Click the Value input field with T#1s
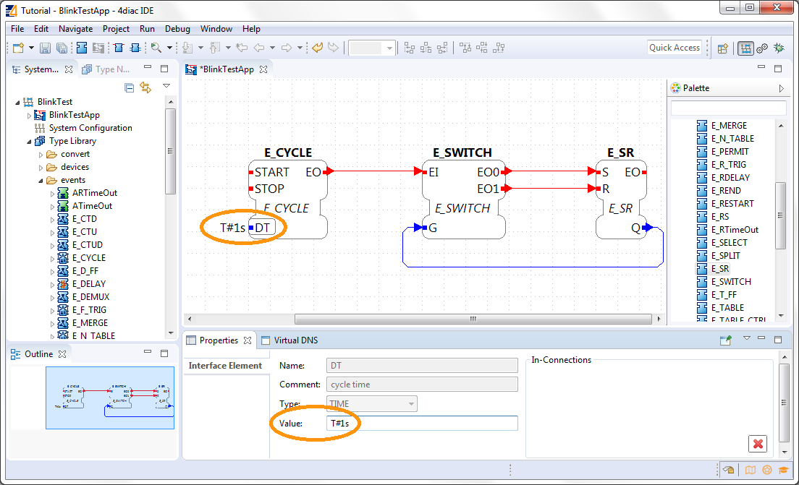799x485 pixels. [422, 423]
